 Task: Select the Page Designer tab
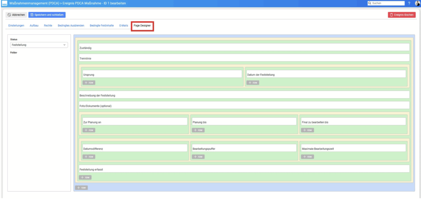tap(142, 25)
